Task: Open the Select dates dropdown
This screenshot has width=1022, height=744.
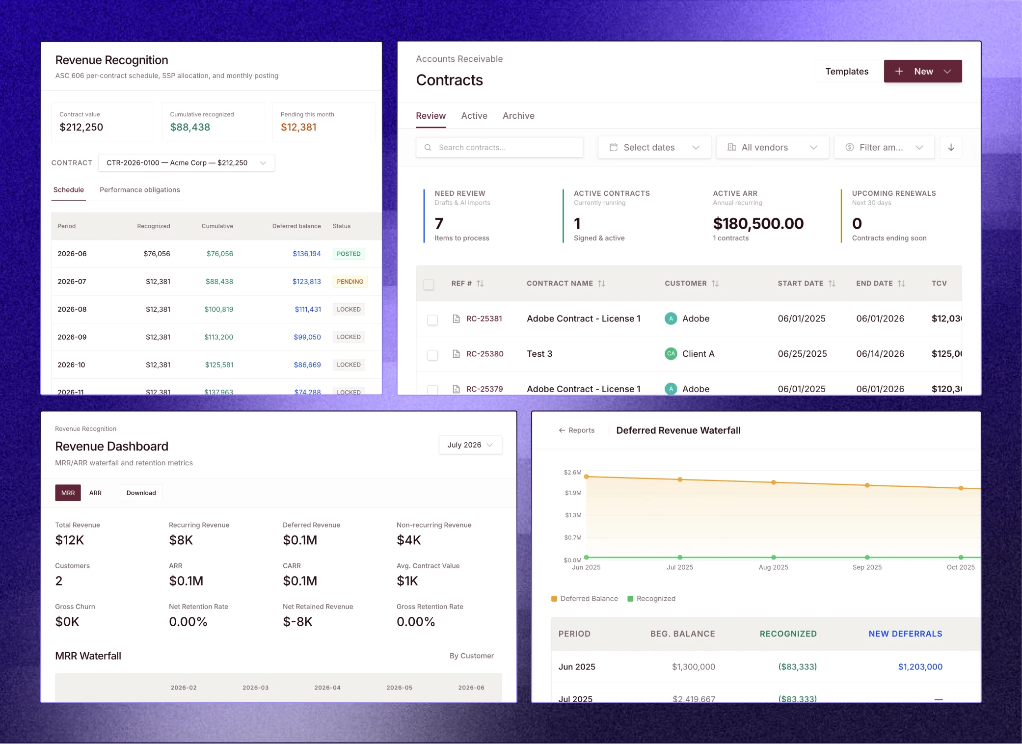Action: coord(654,147)
